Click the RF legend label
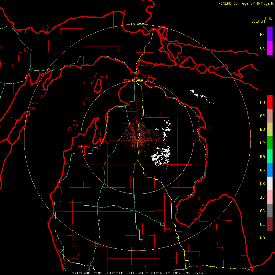275x275 pixels. point(262,34)
